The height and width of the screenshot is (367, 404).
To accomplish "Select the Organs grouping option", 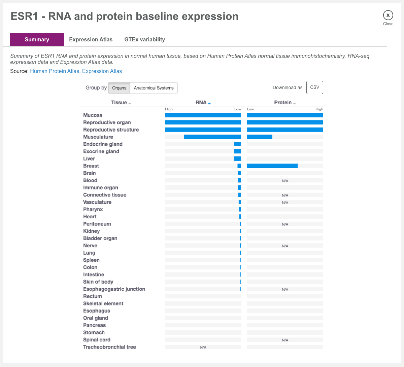I will coord(119,88).
